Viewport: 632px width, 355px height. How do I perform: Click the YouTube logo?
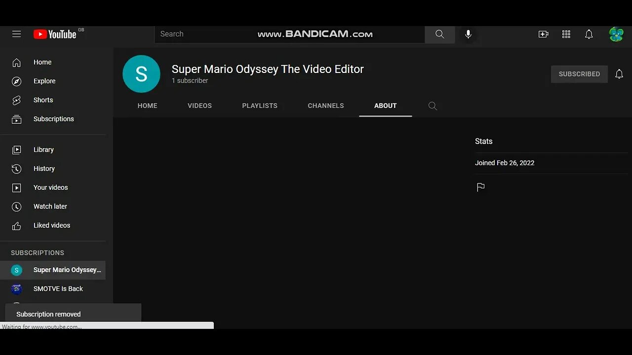click(55, 34)
